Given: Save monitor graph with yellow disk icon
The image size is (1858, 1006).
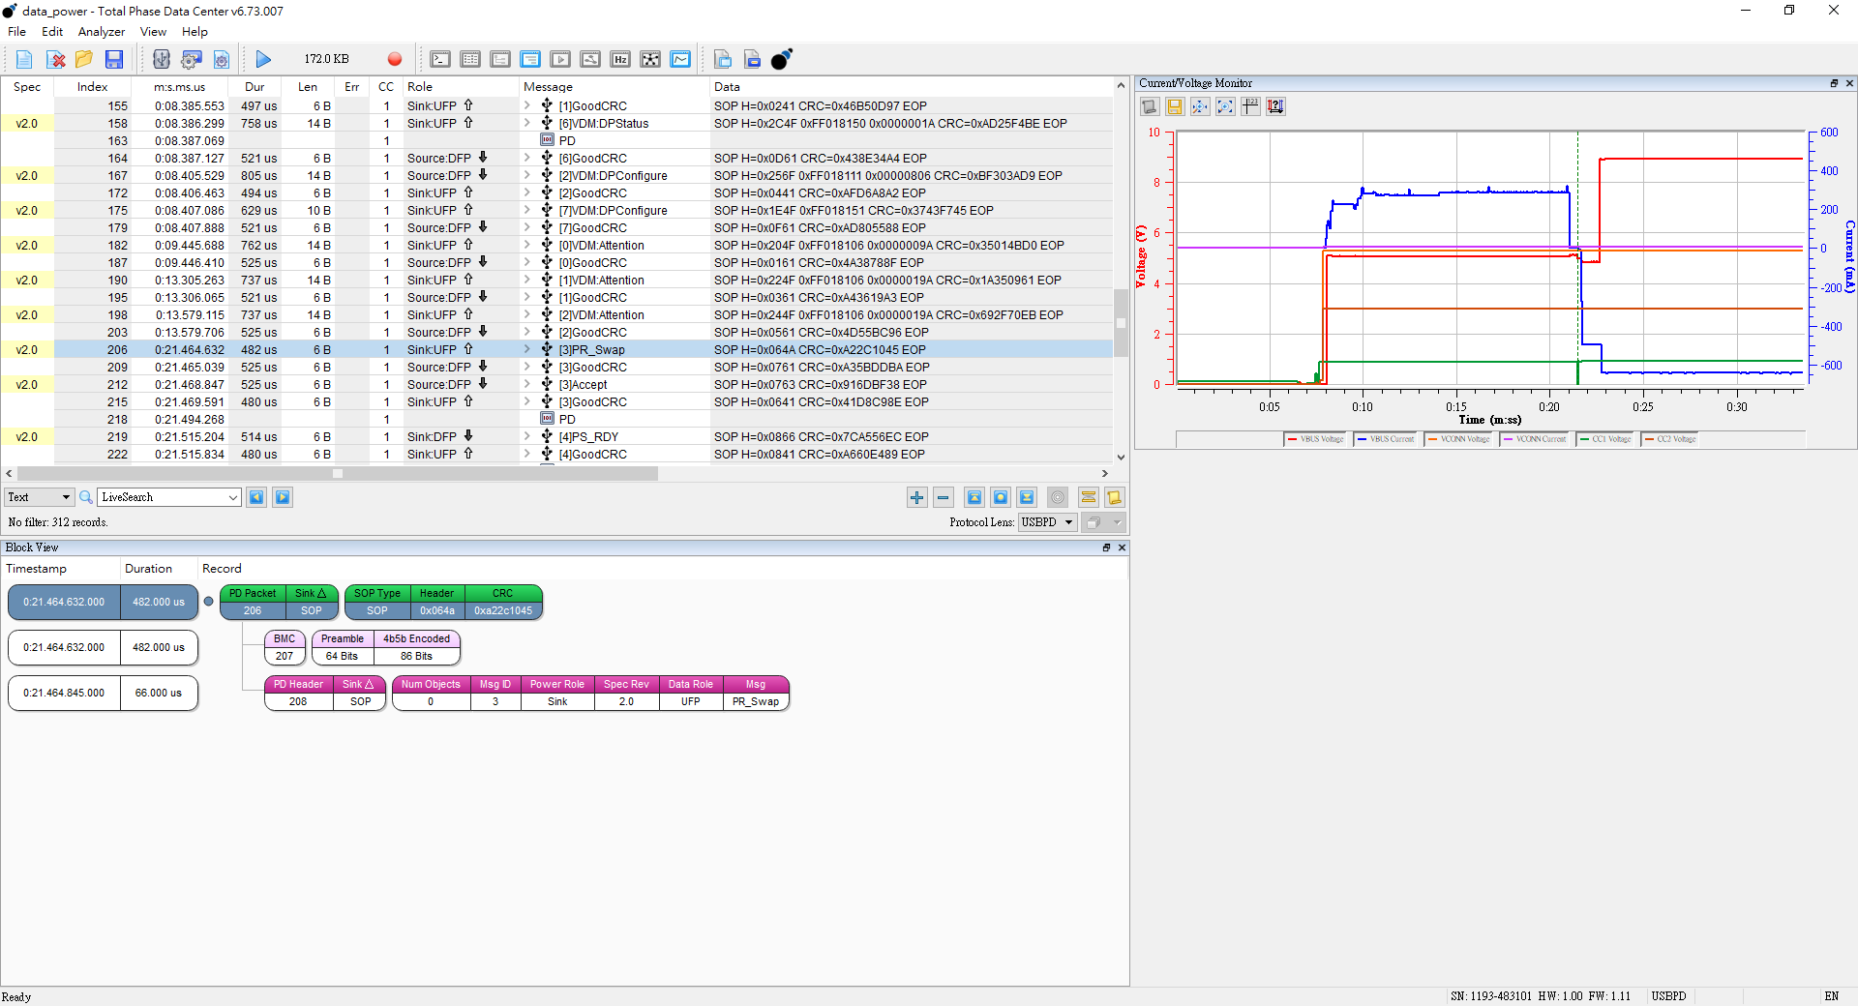Looking at the screenshot, I should (1175, 106).
